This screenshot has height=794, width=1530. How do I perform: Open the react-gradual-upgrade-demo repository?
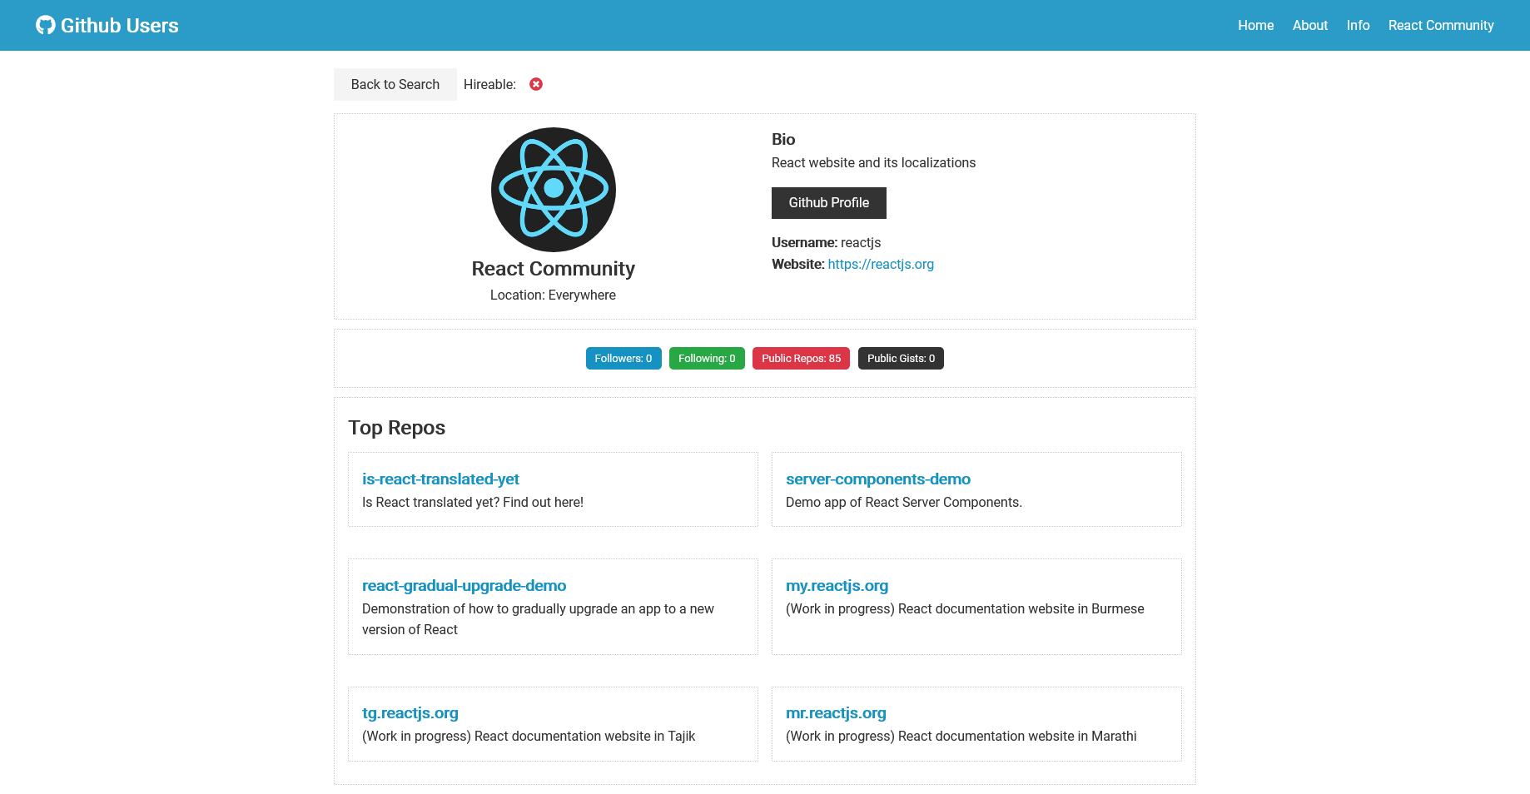point(464,585)
